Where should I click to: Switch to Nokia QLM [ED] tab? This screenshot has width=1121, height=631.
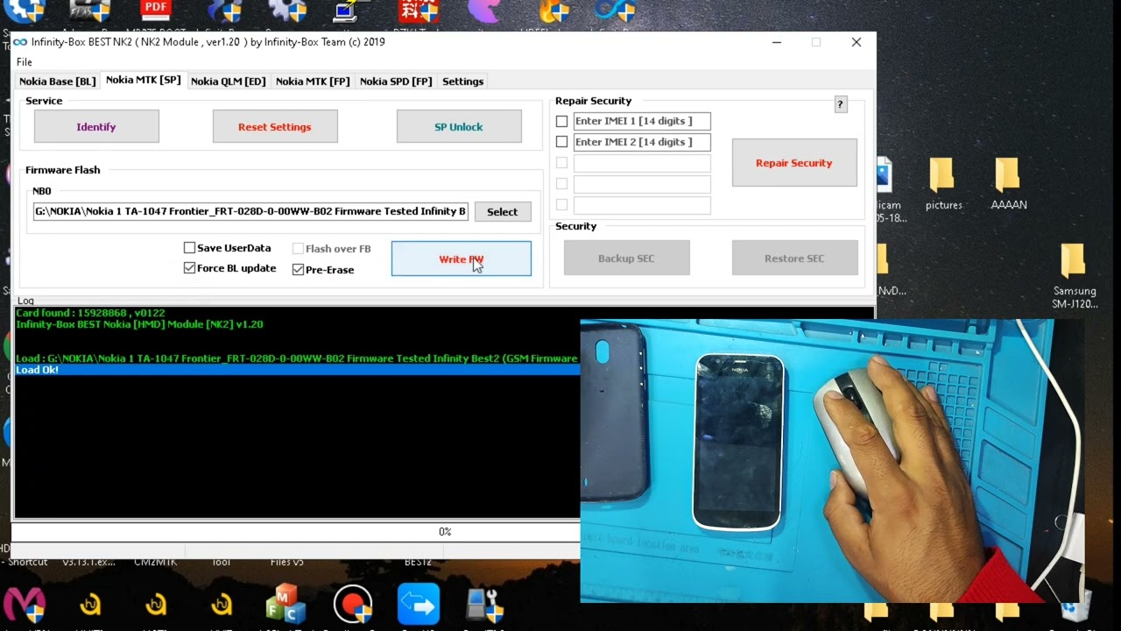[x=228, y=82]
